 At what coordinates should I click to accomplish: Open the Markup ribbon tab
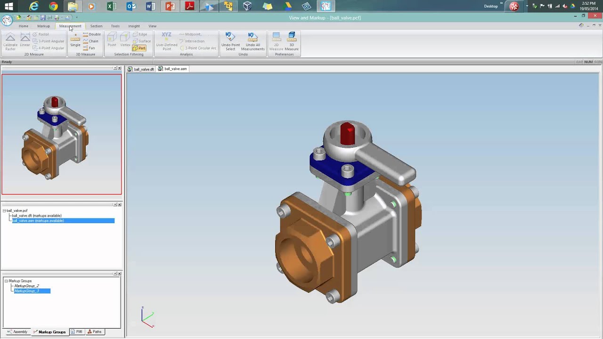(43, 26)
